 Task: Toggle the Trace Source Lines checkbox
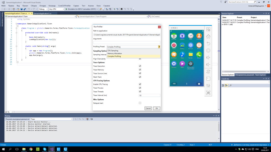pos(140,73)
